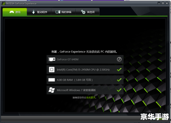Switch to the 驱动程序 (Drivers) tab
This screenshot has height=123, width=171.
[x=39, y=12]
